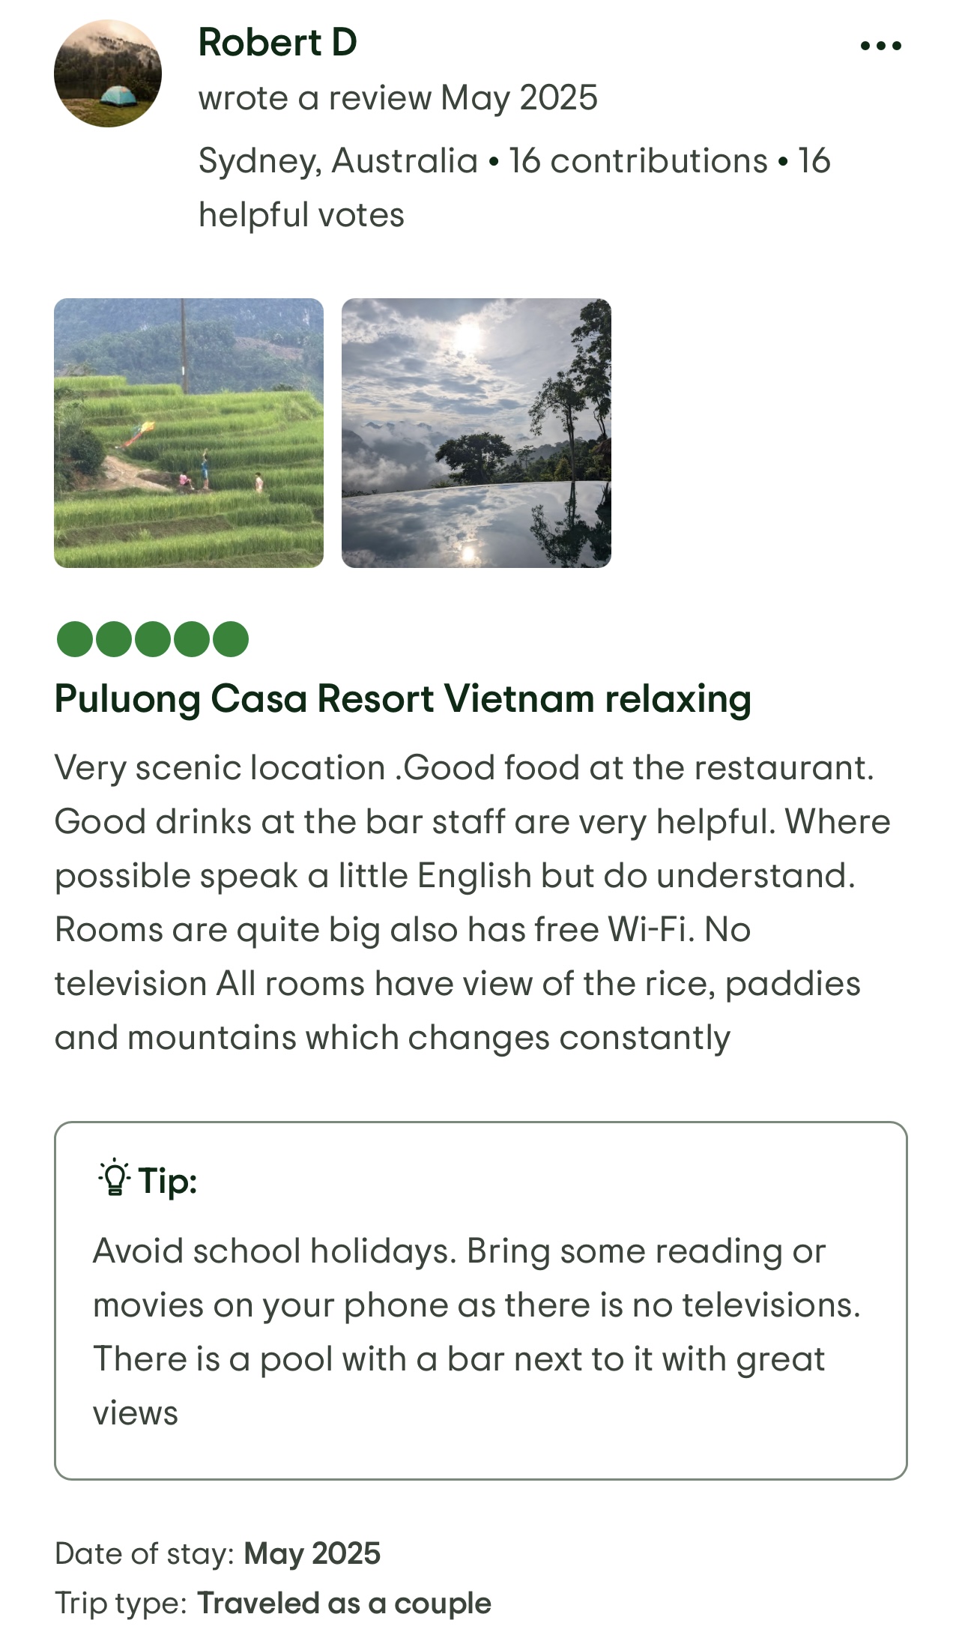Viewport: 962px width, 1638px height.
Task: Click the "Tip:" heading label
Action: 168,1181
